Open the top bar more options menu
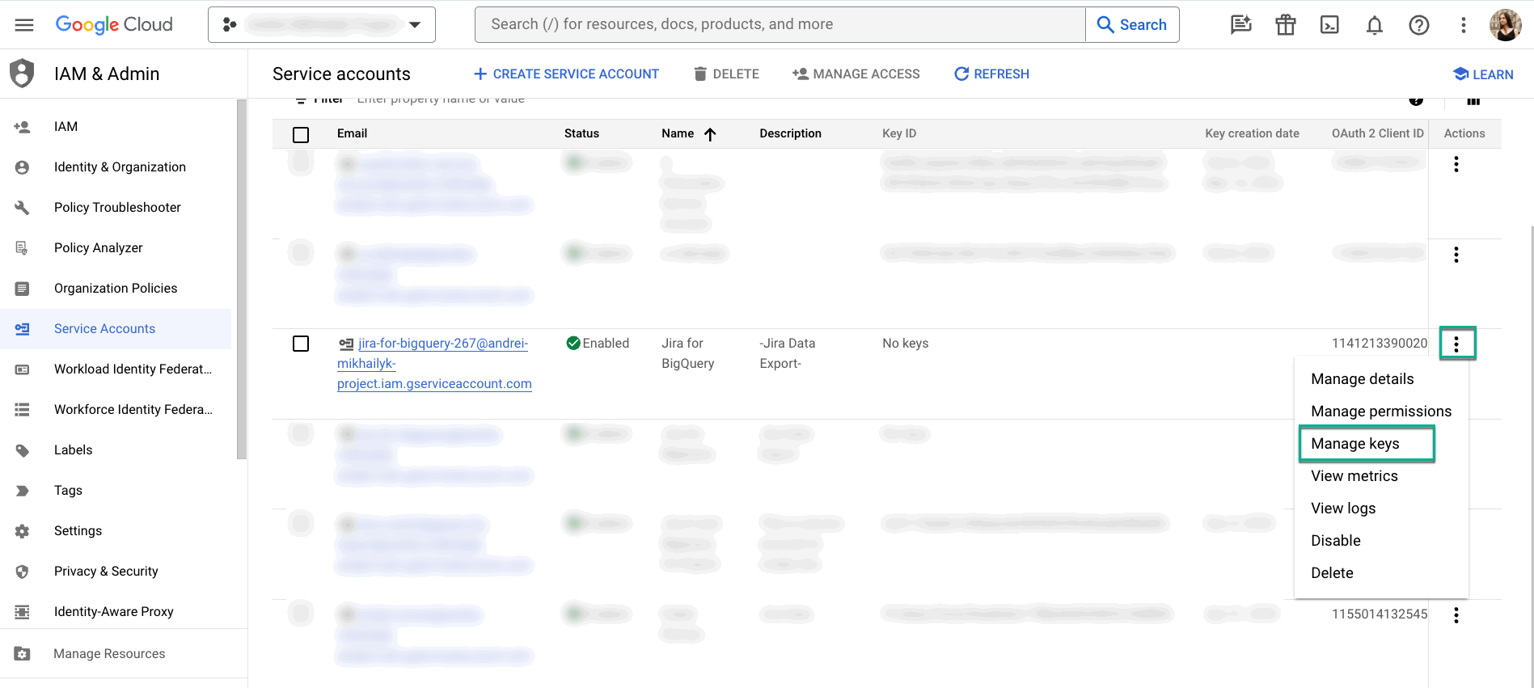Image resolution: width=1534 pixels, height=688 pixels. [1463, 25]
